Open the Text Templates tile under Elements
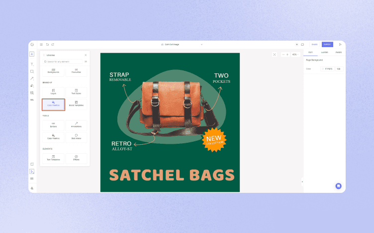The height and width of the screenshot is (233, 374). coord(53,158)
